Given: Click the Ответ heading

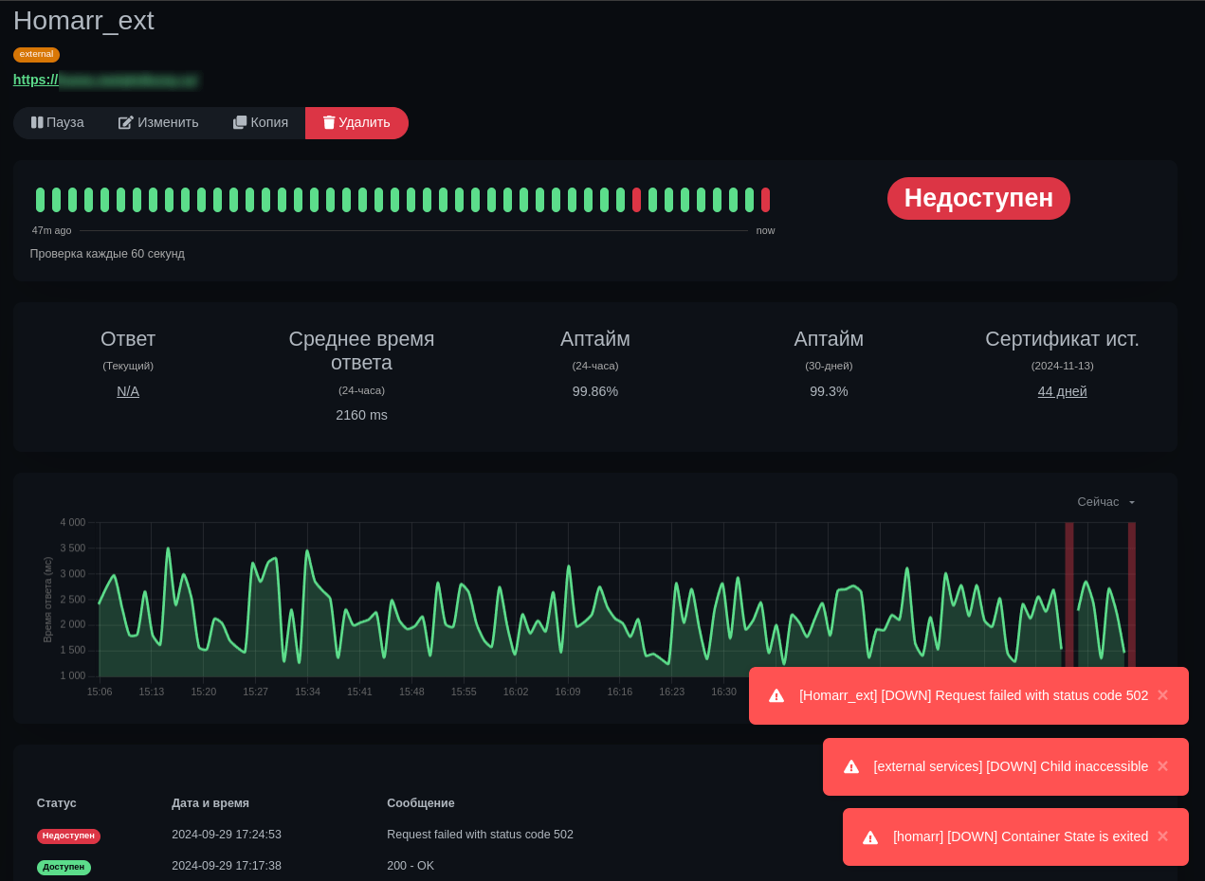Looking at the screenshot, I should click(x=128, y=339).
